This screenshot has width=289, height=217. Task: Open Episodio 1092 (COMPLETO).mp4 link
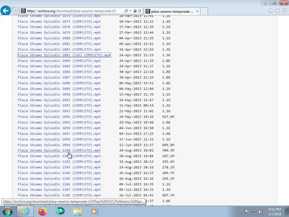(59, 106)
